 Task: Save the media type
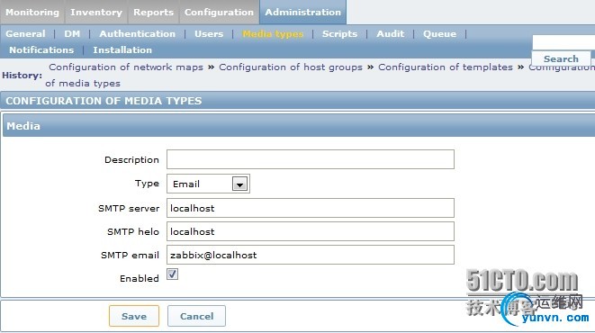pyautogui.click(x=134, y=316)
